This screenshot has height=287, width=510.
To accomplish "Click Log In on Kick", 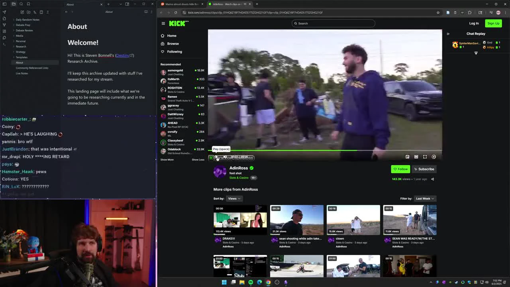I will (474, 23).
